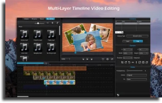The width and height of the screenshot is (162, 103).
Task: Select the dark blue audio clip on bottom track
Action: tap(43, 87)
